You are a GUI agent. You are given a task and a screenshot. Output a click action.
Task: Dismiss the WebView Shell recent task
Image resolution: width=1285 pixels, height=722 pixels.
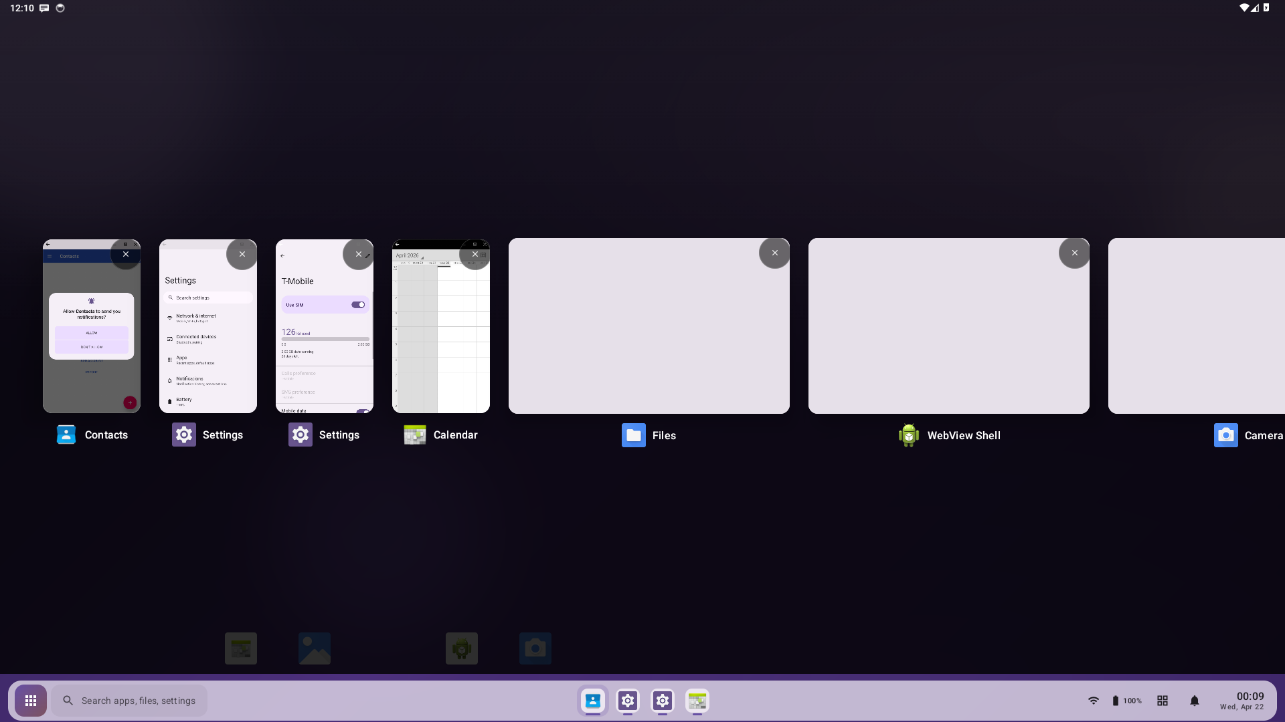pyautogui.click(x=1074, y=253)
